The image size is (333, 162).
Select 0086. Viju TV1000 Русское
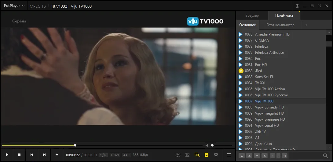pos(281,95)
